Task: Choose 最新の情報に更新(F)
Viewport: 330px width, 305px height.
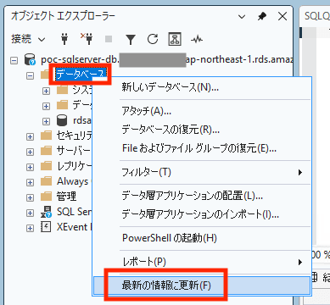Action: [x=202, y=286]
